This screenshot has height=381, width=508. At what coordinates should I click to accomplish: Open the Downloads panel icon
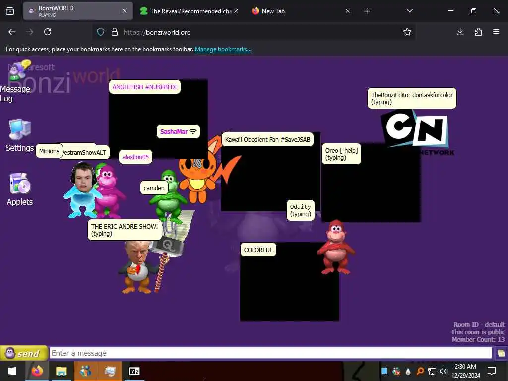pos(460,32)
